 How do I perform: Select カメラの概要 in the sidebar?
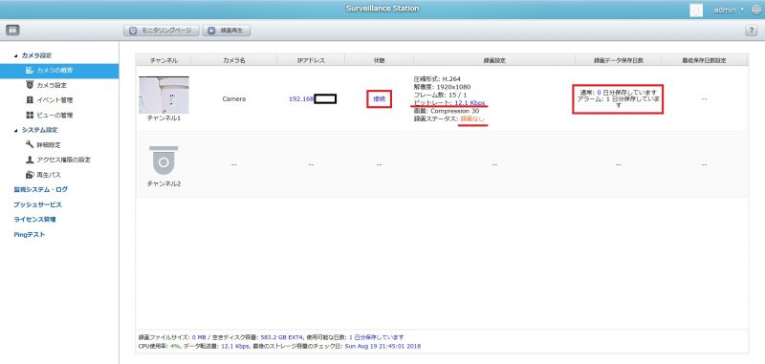(59, 71)
